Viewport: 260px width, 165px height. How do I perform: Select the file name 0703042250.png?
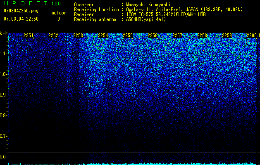(21, 11)
